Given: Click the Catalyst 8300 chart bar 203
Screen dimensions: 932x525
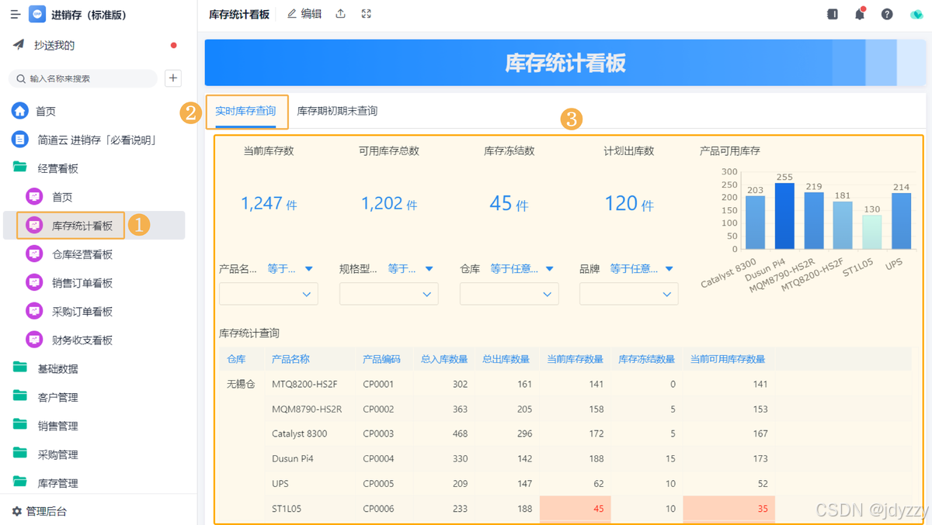Looking at the screenshot, I should click(x=755, y=223).
